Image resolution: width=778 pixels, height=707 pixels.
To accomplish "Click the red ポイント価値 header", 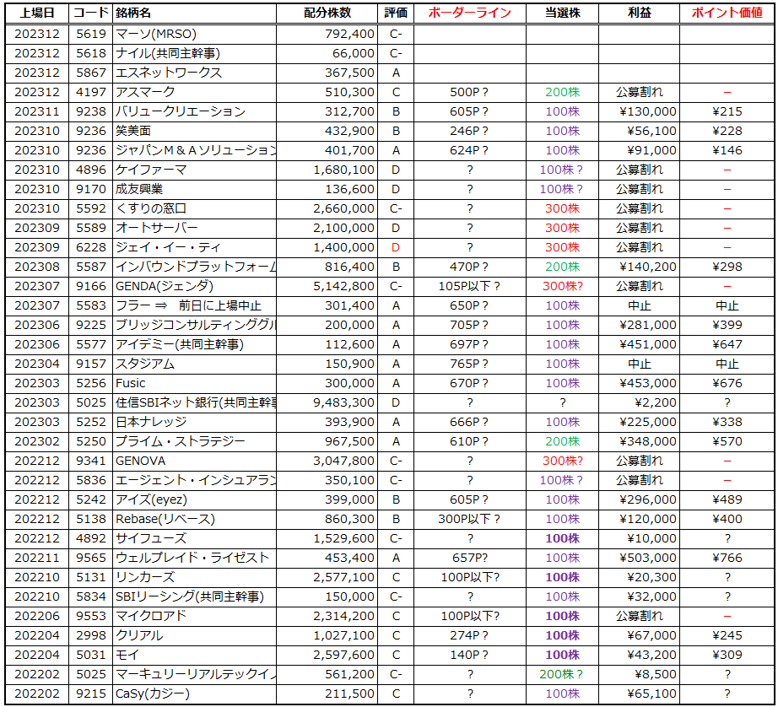I will [x=727, y=13].
